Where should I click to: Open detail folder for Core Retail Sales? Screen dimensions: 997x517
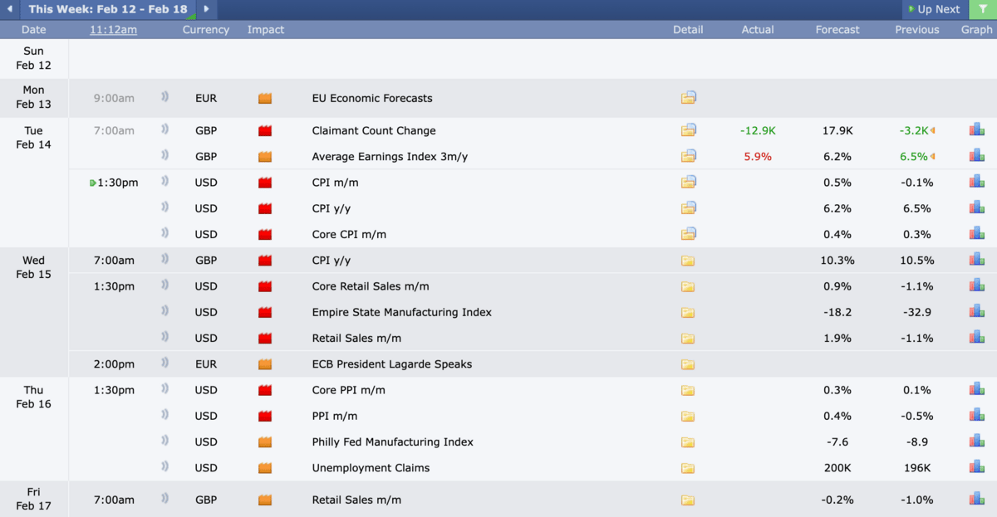pos(687,286)
